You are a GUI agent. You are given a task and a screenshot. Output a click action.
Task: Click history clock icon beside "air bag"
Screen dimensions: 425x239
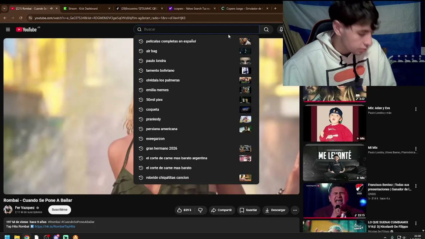pos(141,51)
